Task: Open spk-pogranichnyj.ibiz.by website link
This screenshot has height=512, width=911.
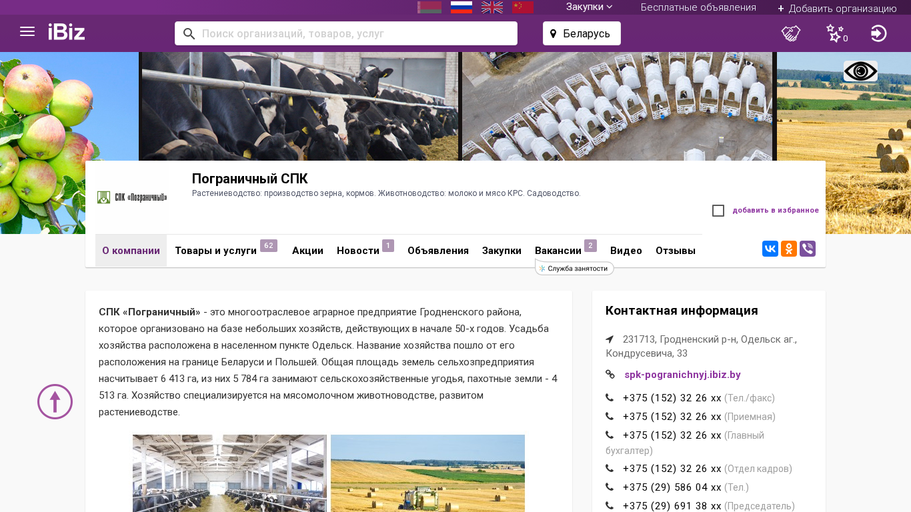Action: click(682, 375)
